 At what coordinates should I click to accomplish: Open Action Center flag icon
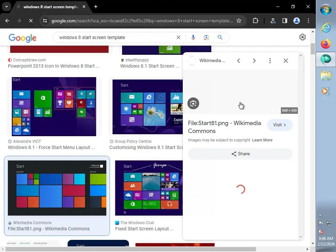[x=321, y=223]
